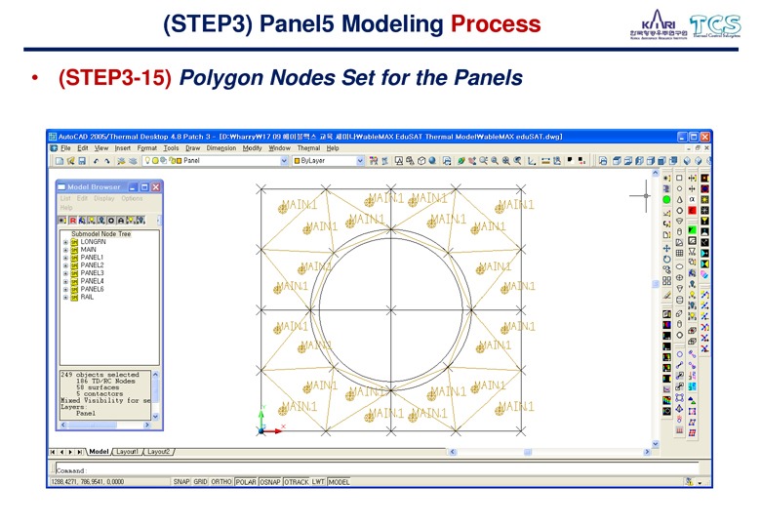Click the four-squares array icon
This screenshot has width=761, height=527.
[x=666, y=280]
